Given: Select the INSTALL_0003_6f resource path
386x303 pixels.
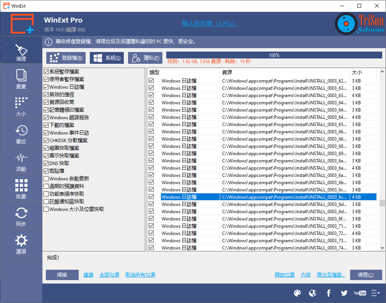Looking at the screenshot, I should click(284, 219).
